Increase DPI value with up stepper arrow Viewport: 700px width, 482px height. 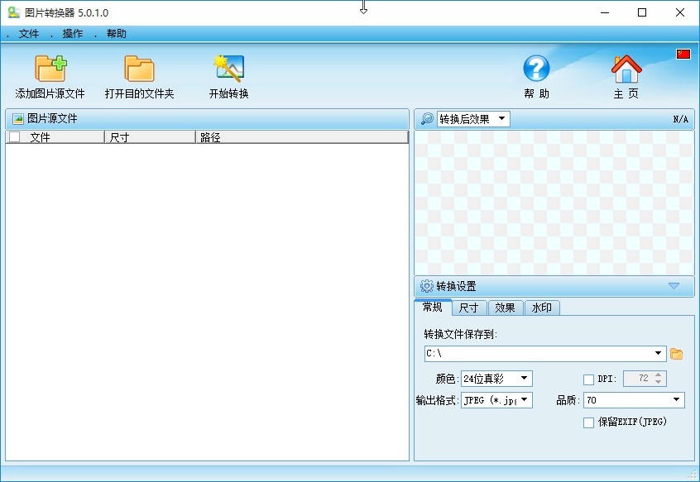click(x=658, y=375)
